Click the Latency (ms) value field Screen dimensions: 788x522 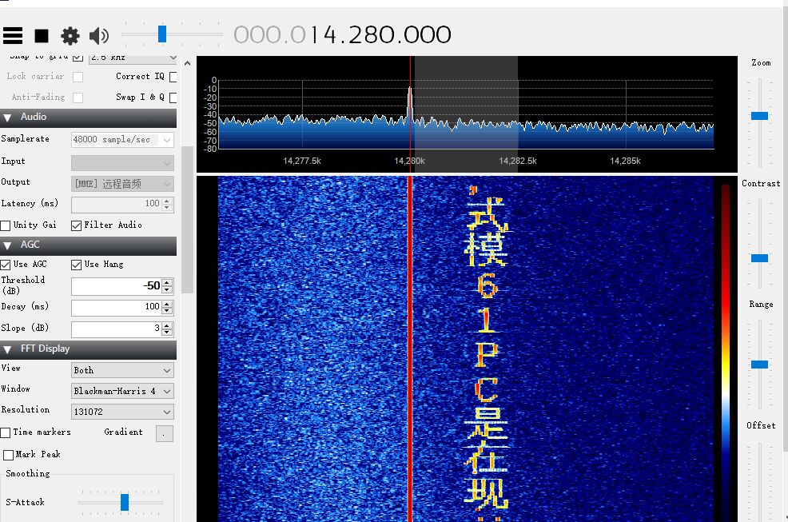coord(117,204)
